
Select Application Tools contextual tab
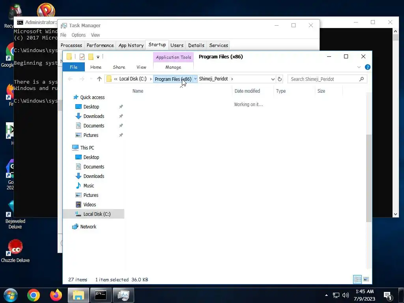pos(174,57)
